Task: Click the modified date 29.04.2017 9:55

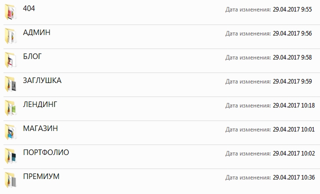Action: point(292,9)
